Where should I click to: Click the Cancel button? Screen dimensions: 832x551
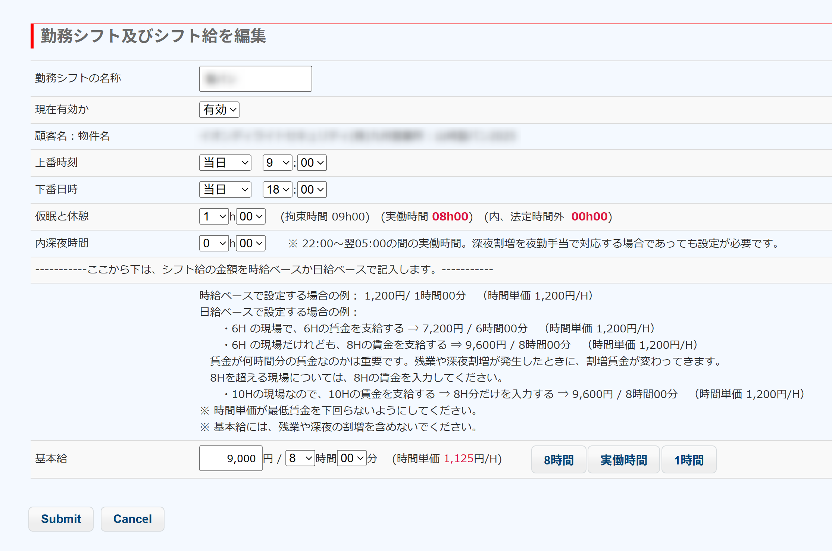click(132, 519)
